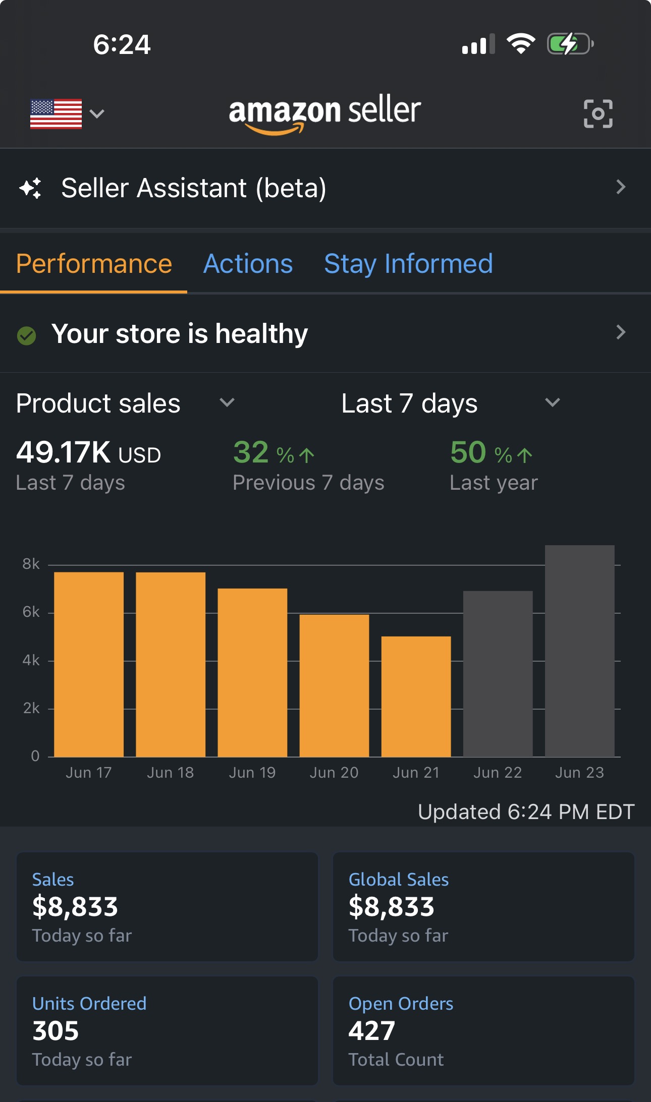Tap the cellular signal bars icon
Image resolution: width=651 pixels, height=1102 pixels.
coord(478,44)
